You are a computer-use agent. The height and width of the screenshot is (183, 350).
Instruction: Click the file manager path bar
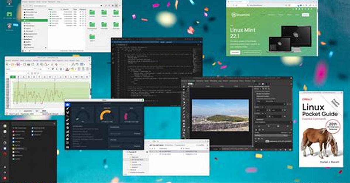(68, 6)
